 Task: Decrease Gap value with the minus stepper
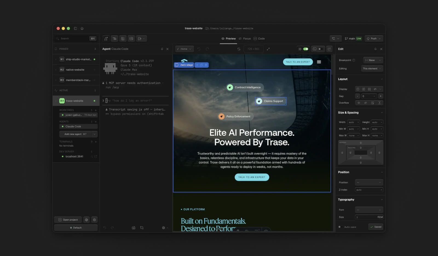coord(358,96)
